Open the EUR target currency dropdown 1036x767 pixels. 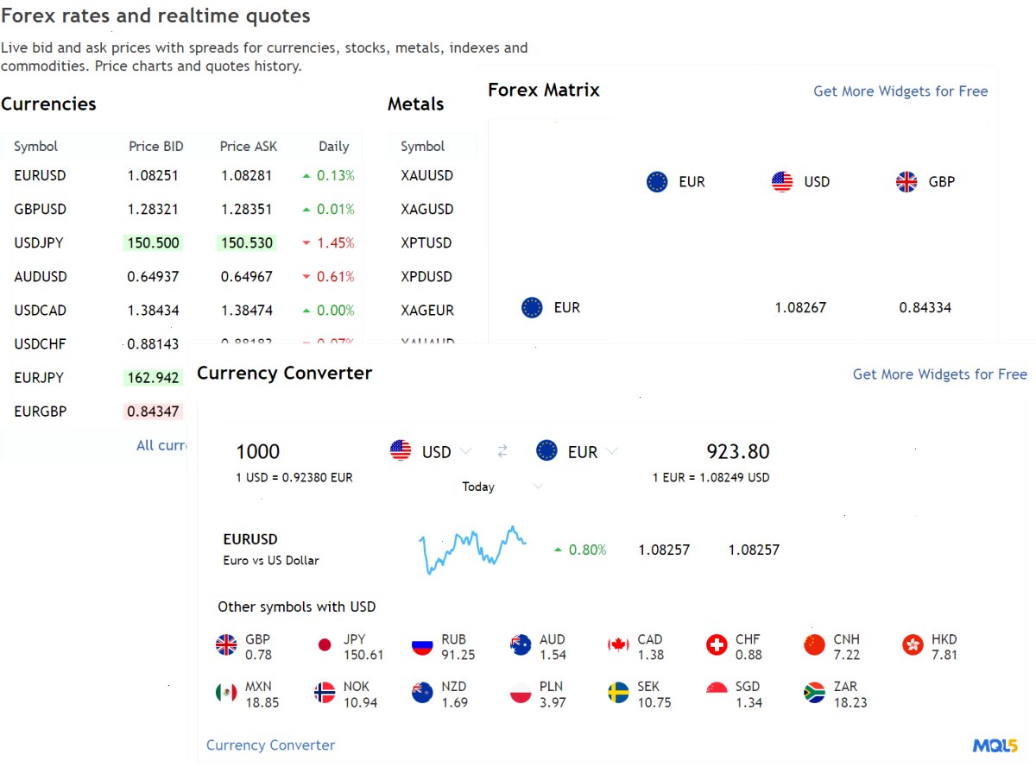click(577, 451)
